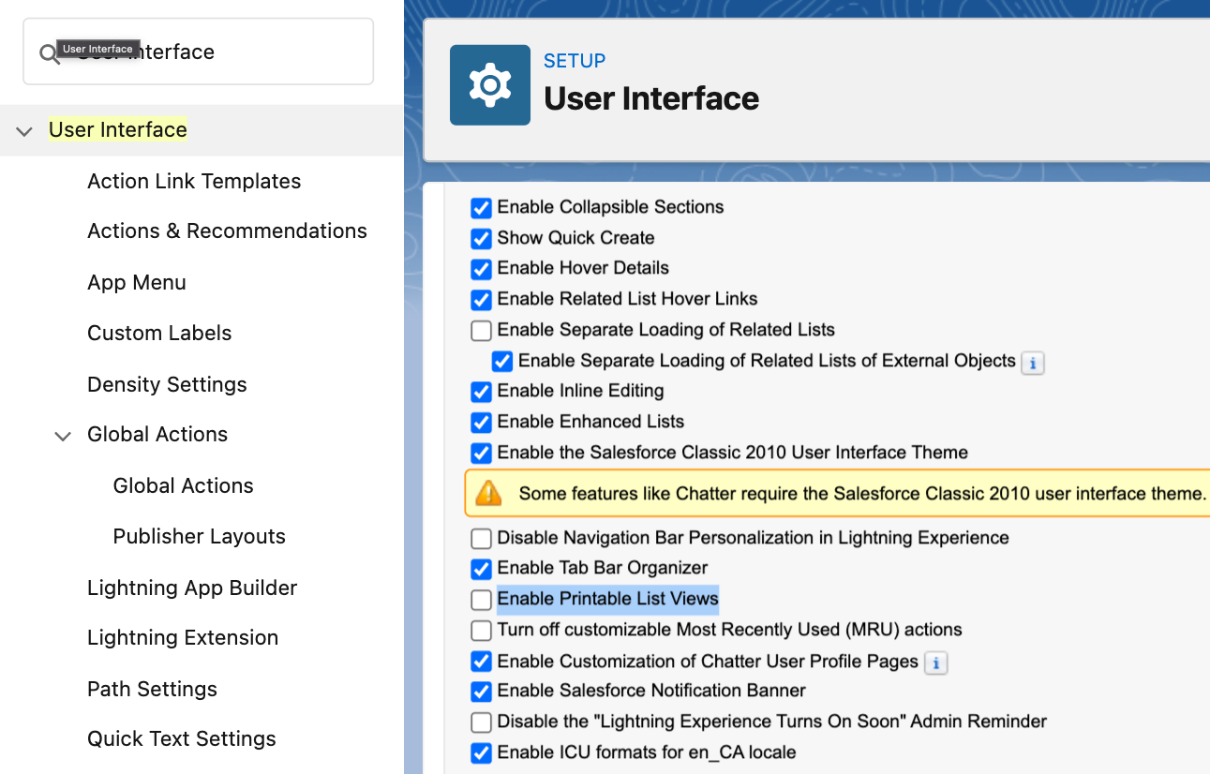Click info icon beside Chatter User Profile Pages
Screen dimensions: 1210x774
tap(935, 663)
